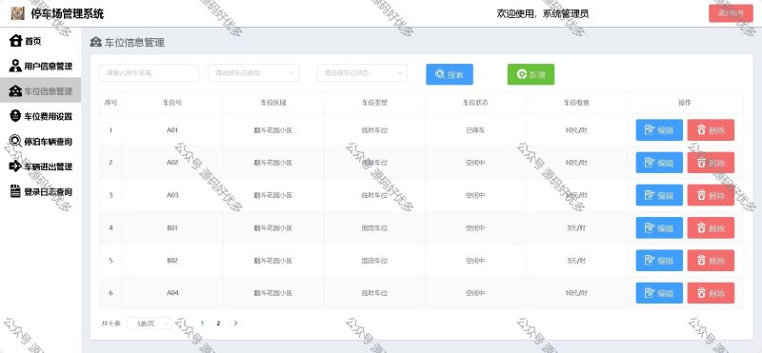This screenshot has height=353, width=762.
Task: Click 3元/时 fee in row B02
Action: pos(576,261)
